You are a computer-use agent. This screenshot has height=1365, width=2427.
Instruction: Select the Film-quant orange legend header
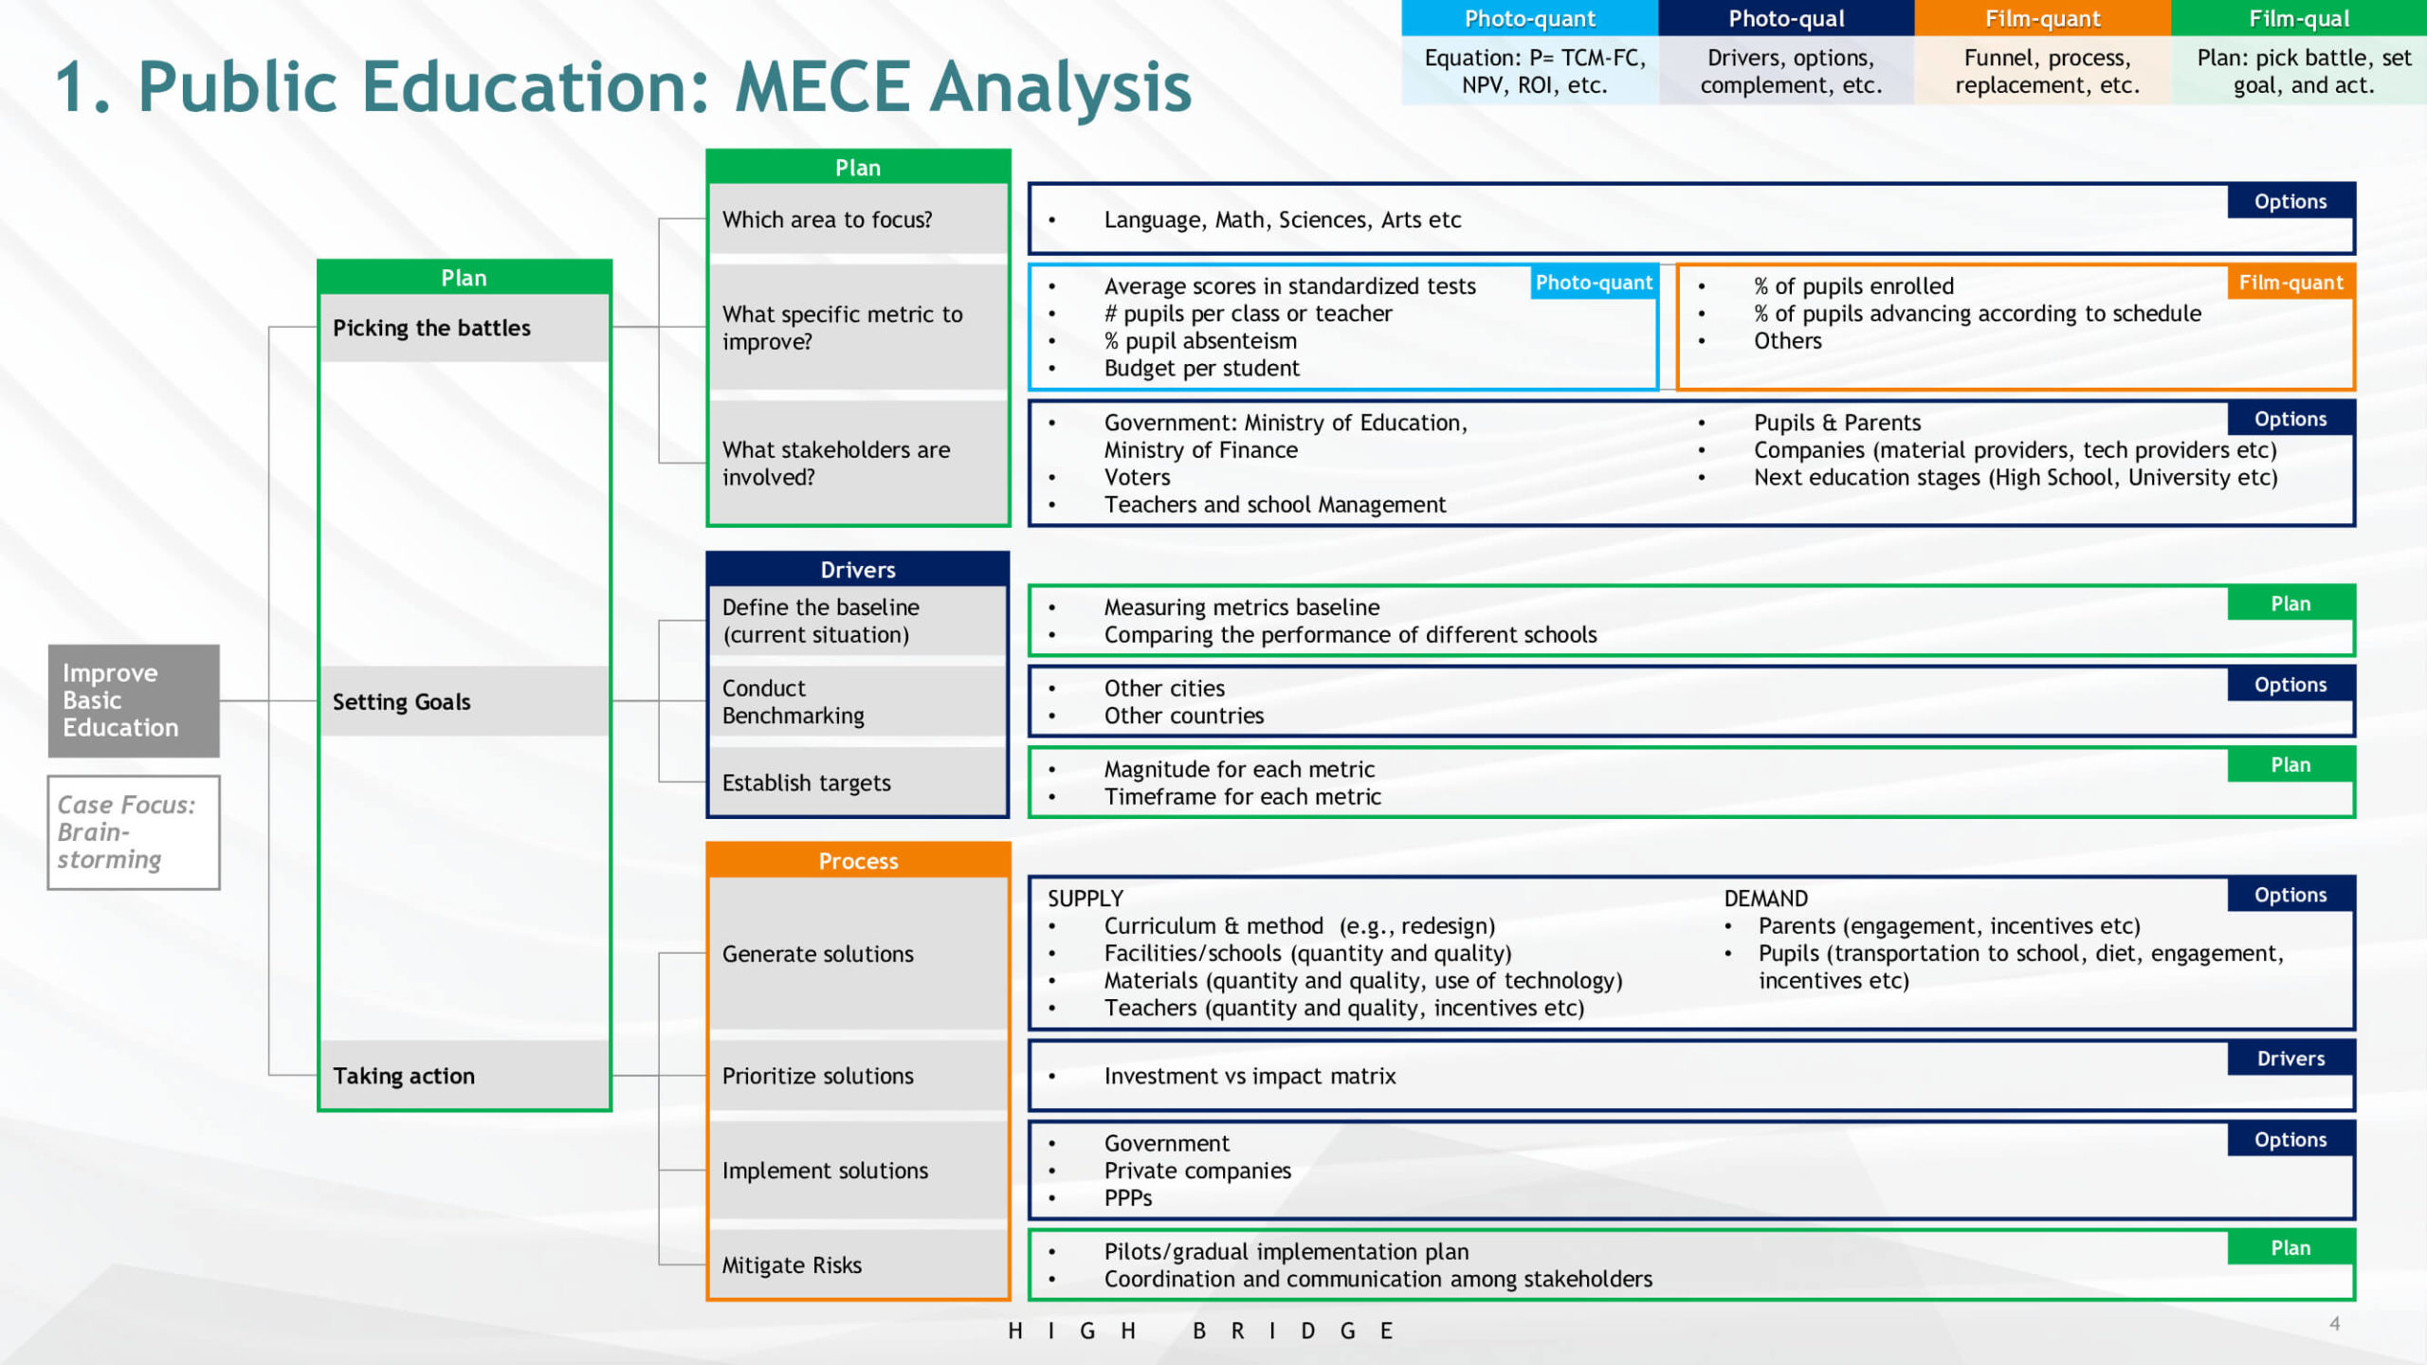click(x=2042, y=19)
